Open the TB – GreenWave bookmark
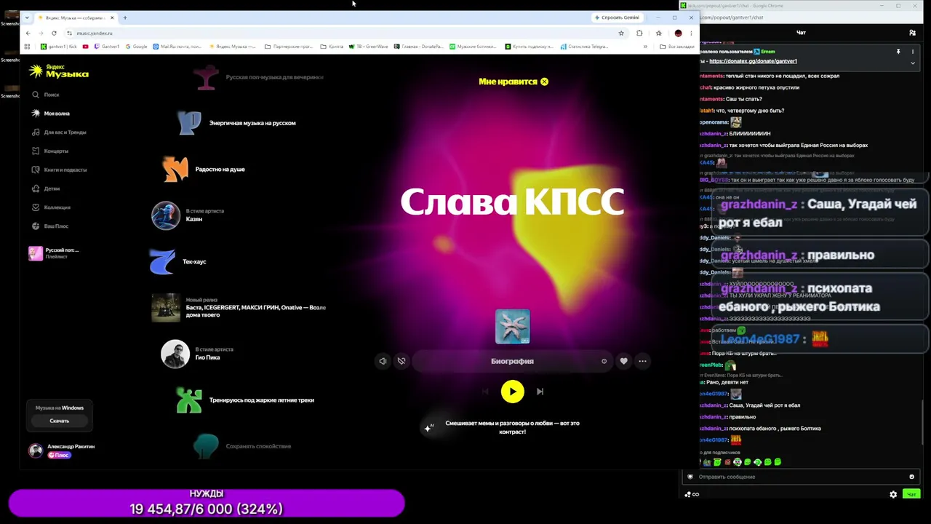Screen dimensions: 931x524 pyautogui.click(x=369, y=47)
